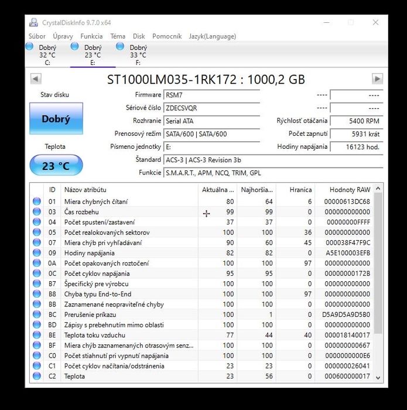Click the CrystalDiskInfo app icon in title bar
Viewport: 407px width, 410px height.
click(x=33, y=22)
